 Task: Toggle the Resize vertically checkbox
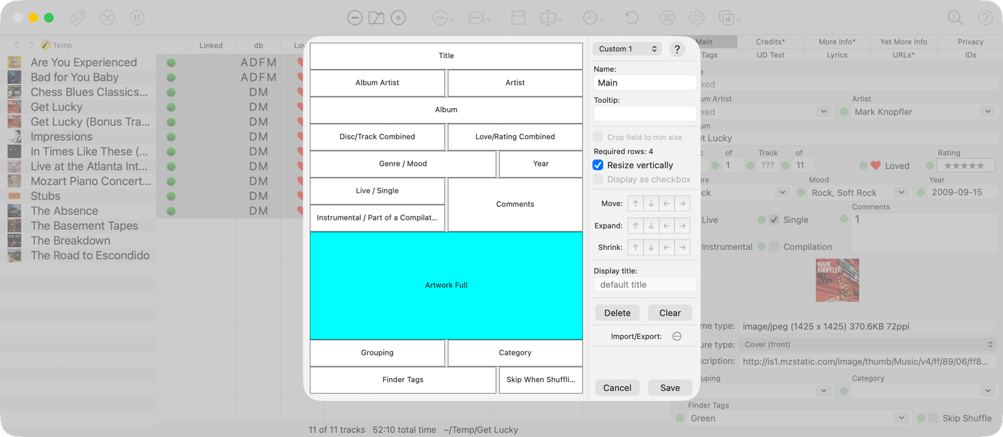(598, 165)
